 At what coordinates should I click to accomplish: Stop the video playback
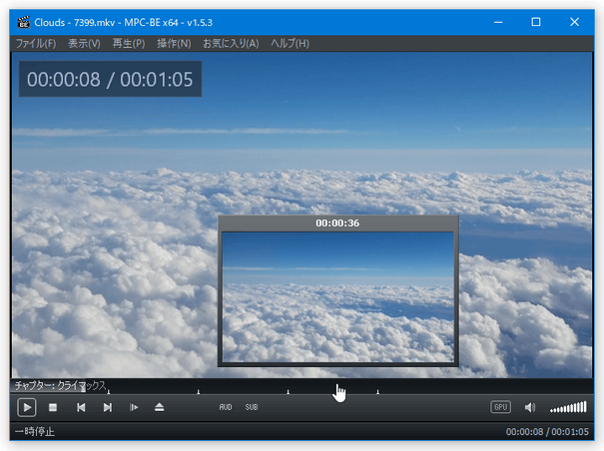pyautogui.click(x=53, y=407)
